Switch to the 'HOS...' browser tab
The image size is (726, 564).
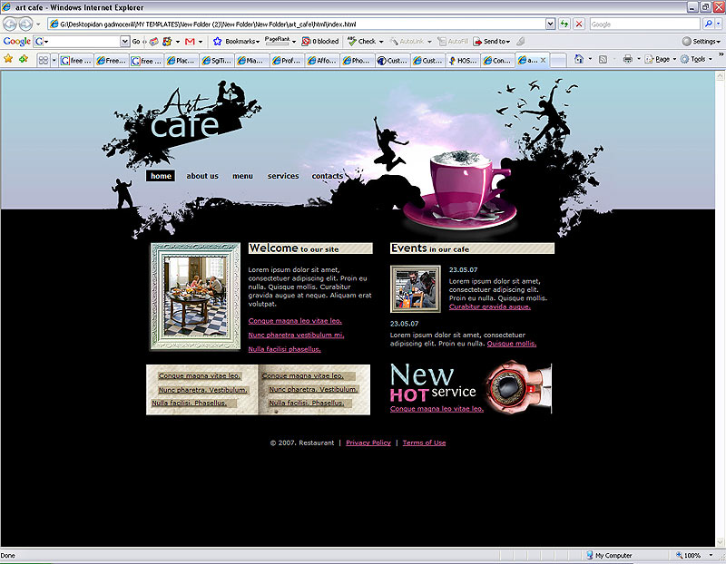point(461,61)
